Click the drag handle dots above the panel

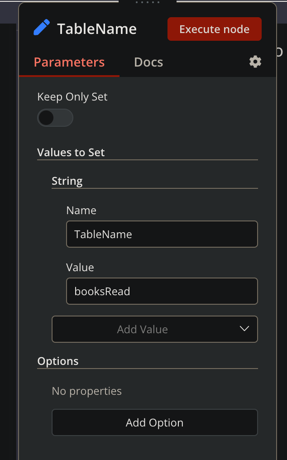pos(147,3)
